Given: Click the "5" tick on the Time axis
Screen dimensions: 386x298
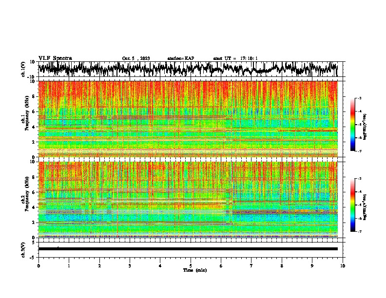Looking at the screenshot, I should pyautogui.click(x=191, y=266).
